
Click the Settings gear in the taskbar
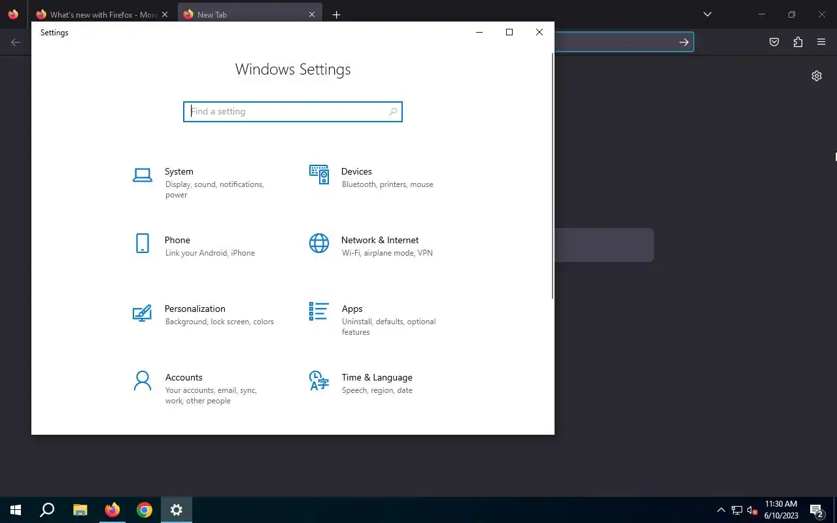point(177,510)
